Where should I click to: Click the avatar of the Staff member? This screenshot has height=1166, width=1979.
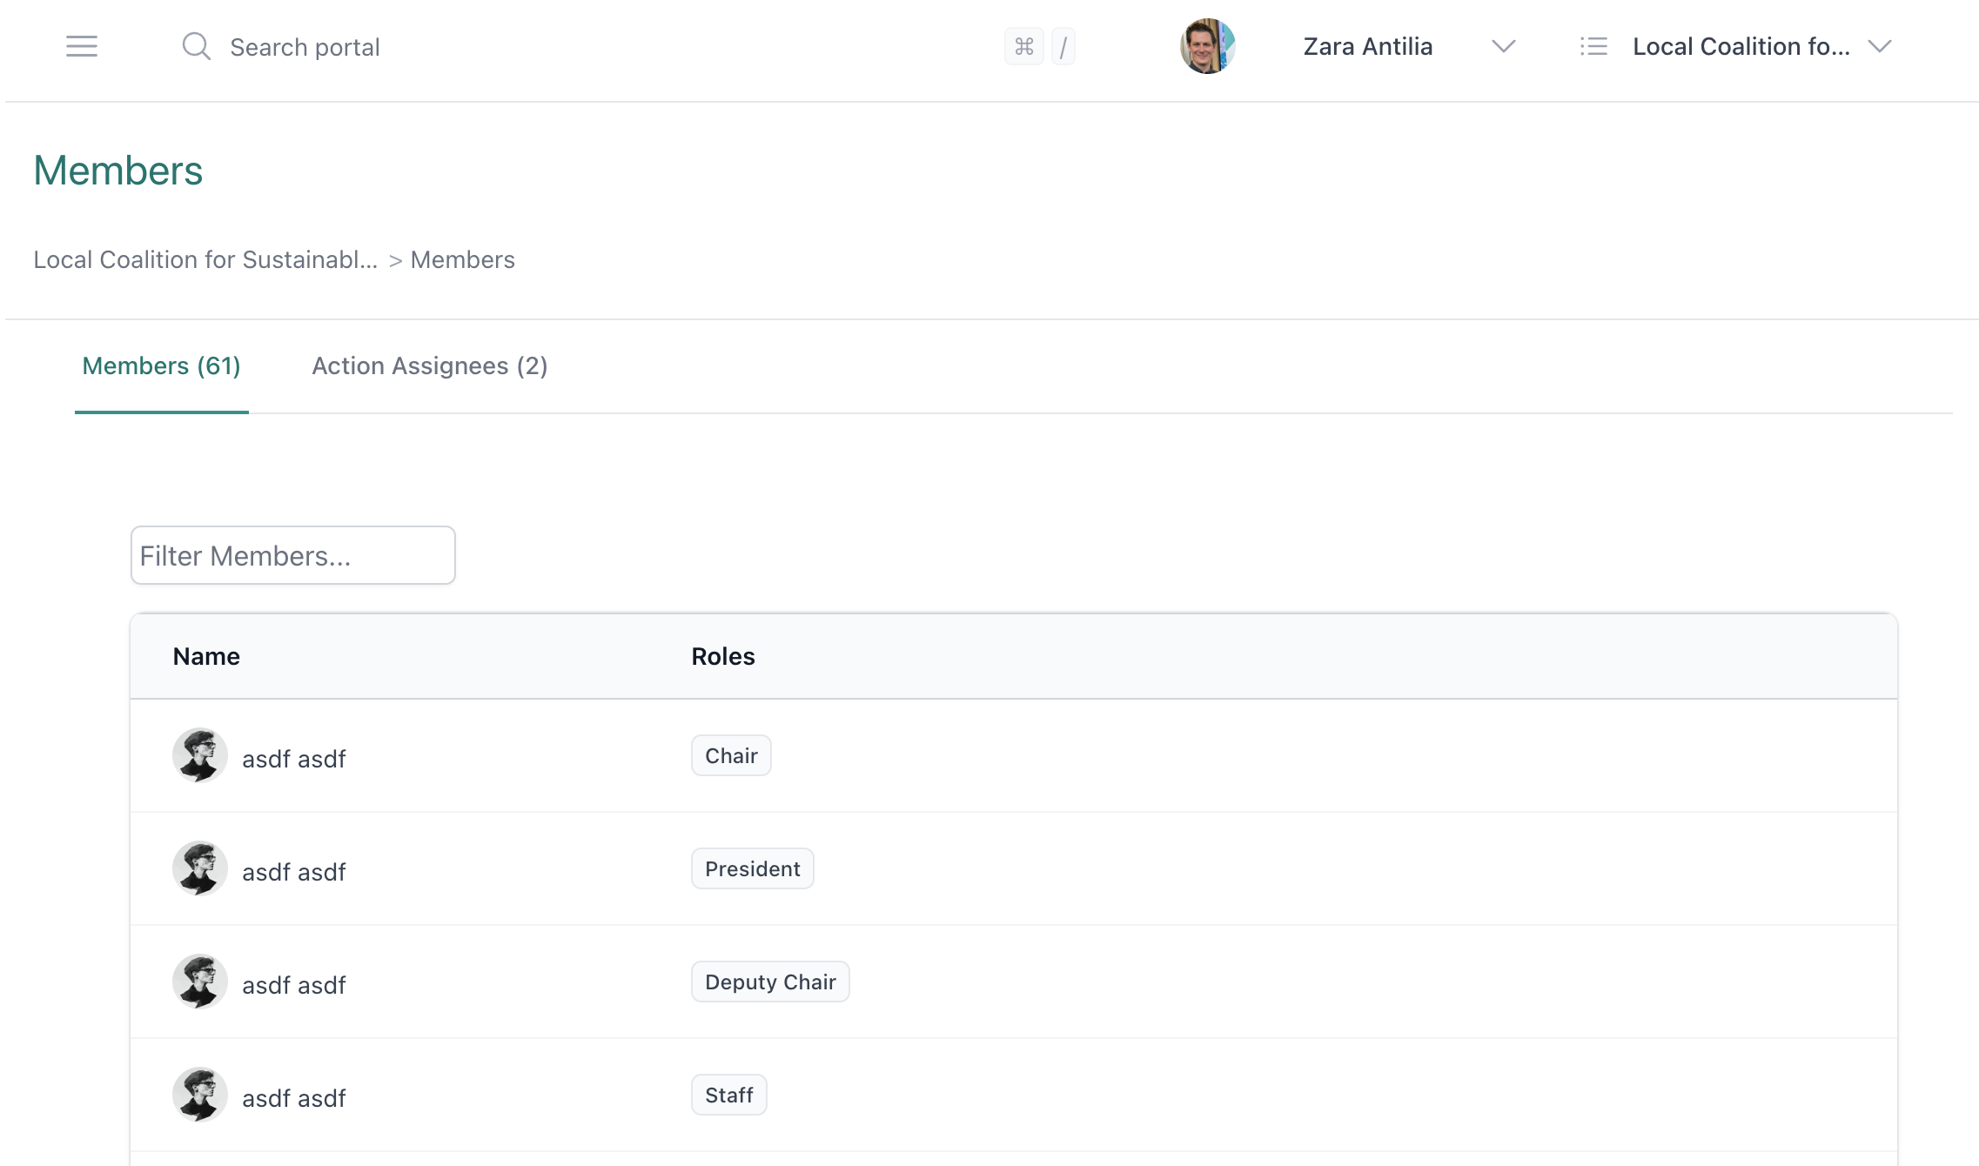pos(199,1095)
